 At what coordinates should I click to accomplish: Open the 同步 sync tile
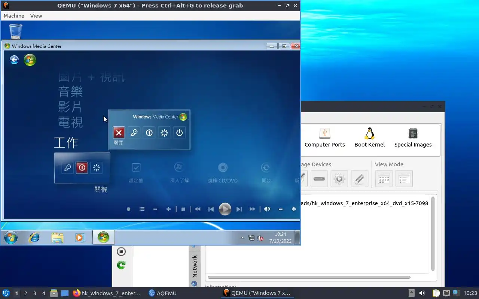click(x=266, y=172)
